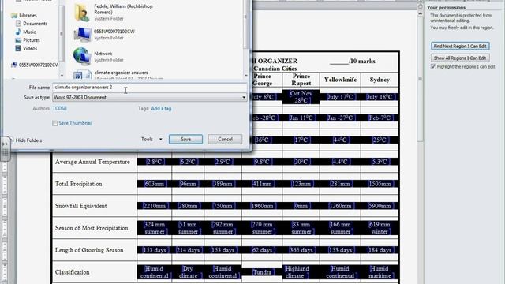Click the Documents library icon
This screenshot has width=505, height=284.
pyautogui.click(x=19, y=24)
